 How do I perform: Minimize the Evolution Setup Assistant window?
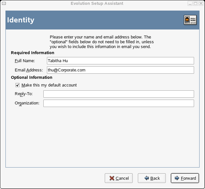tap(190, 3)
